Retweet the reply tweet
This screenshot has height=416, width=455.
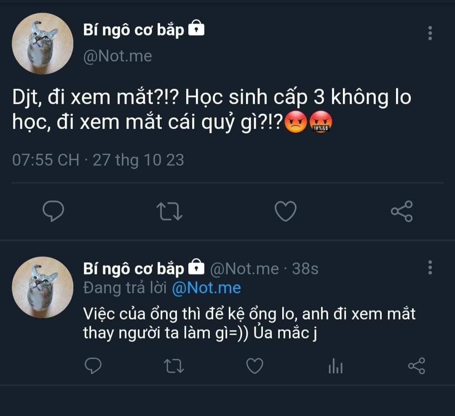point(174,366)
